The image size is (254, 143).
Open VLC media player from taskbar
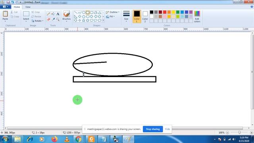[x=67, y=139]
